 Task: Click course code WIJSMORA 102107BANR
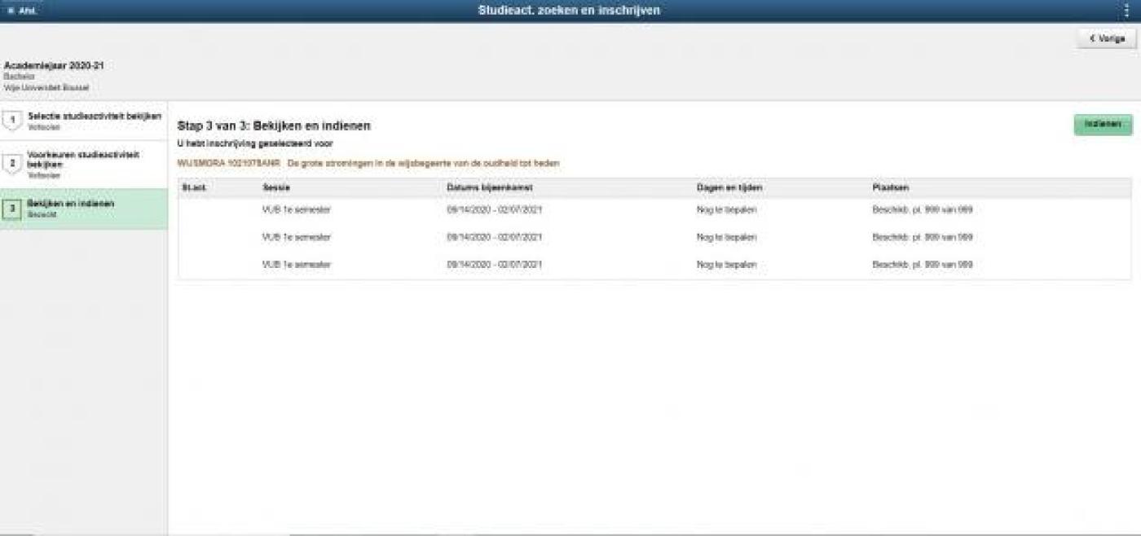(x=228, y=164)
